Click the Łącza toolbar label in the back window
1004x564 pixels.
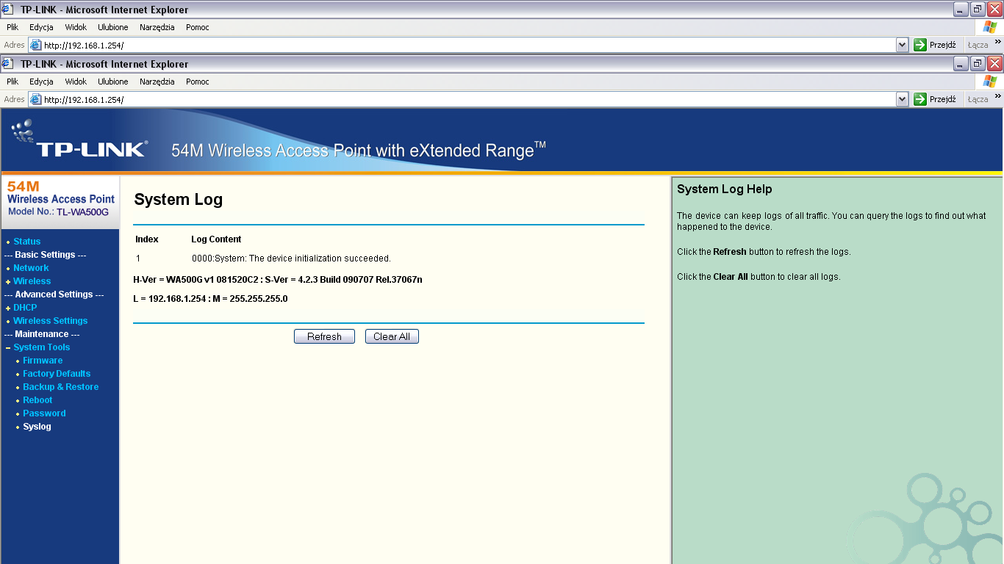pos(978,45)
